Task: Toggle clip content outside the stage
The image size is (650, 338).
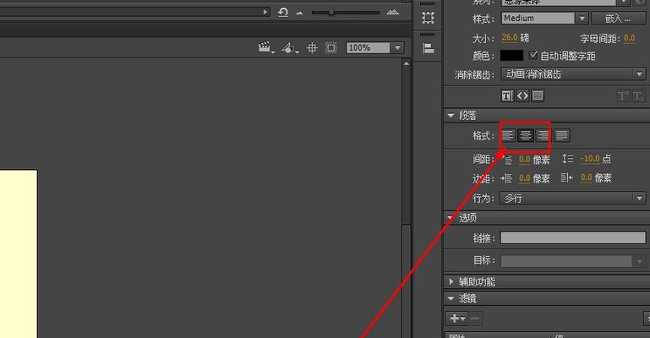Action: click(x=330, y=48)
